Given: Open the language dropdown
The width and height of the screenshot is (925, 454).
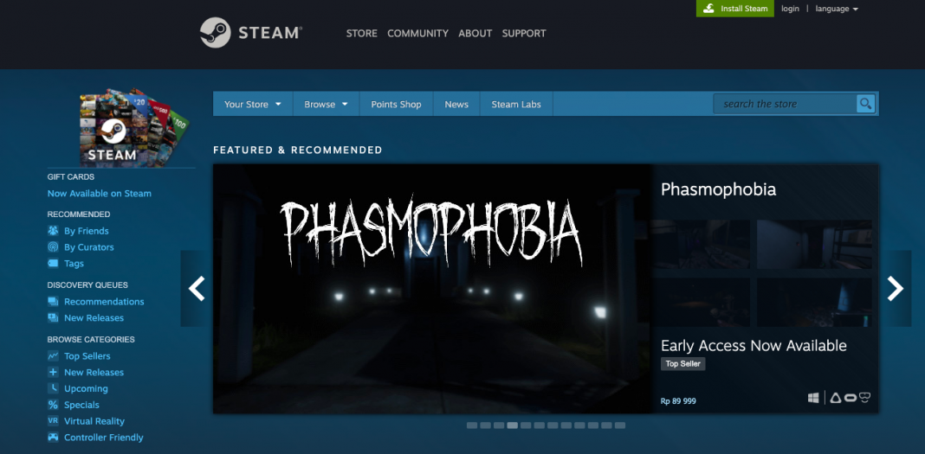Looking at the screenshot, I should coord(837,9).
